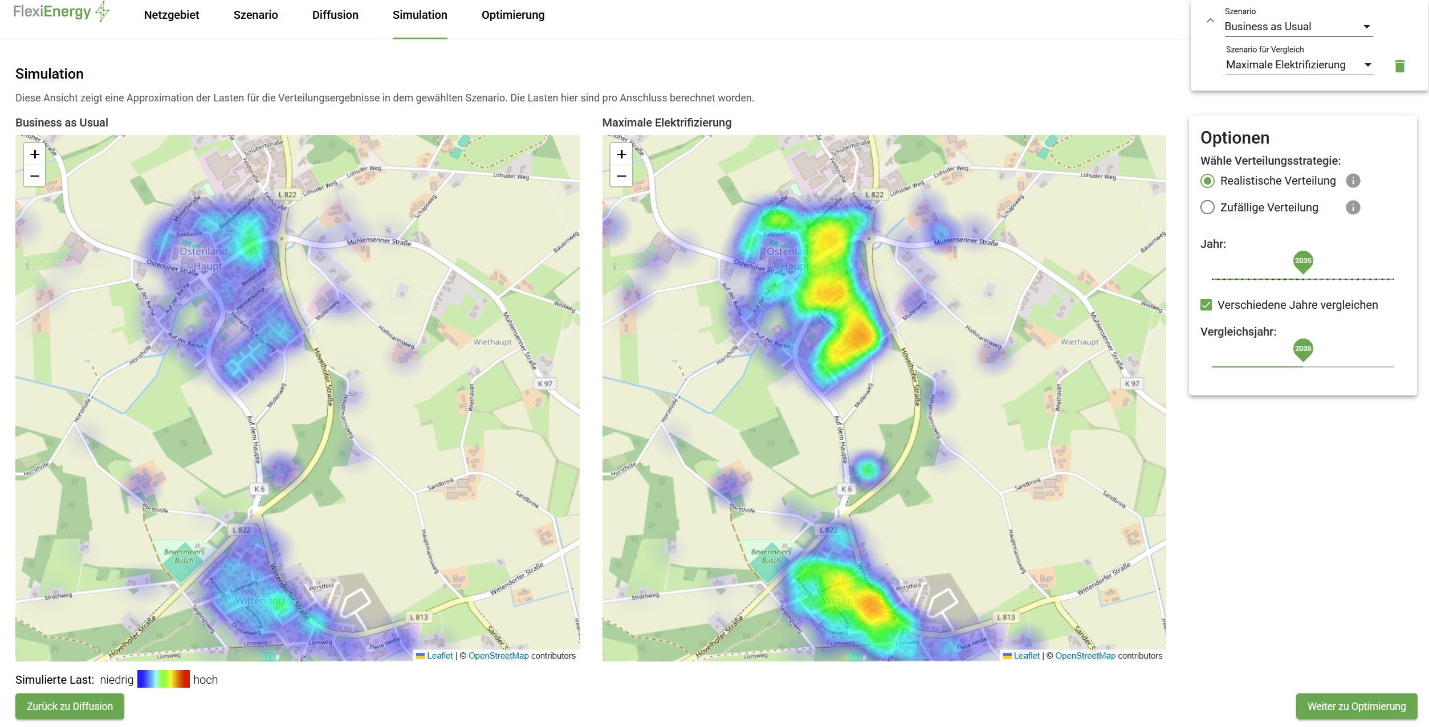Click the Vergleichsjahr slider handle
This screenshot has height=727, width=1429.
click(1302, 349)
